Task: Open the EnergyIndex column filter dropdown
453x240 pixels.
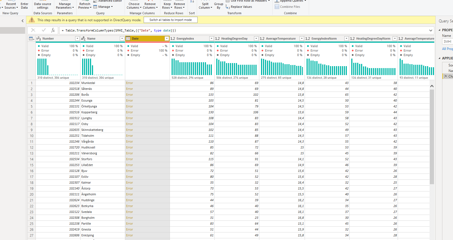Action: 212,39
